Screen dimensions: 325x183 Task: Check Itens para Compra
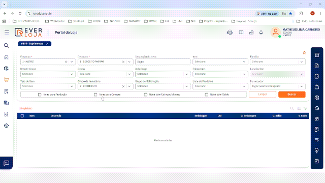95,95
